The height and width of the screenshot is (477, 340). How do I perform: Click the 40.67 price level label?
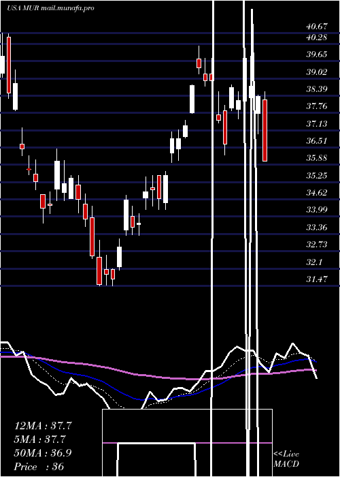(x=317, y=27)
